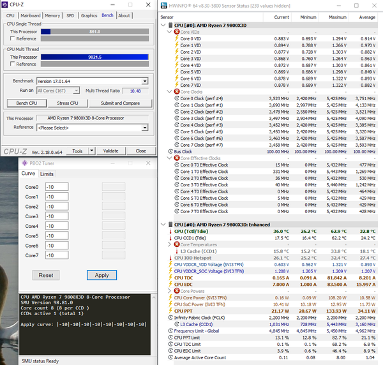Click the Core7 curve offset field
Image resolution: width=383 pixels, height=365 pixels.
click(57, 255)
